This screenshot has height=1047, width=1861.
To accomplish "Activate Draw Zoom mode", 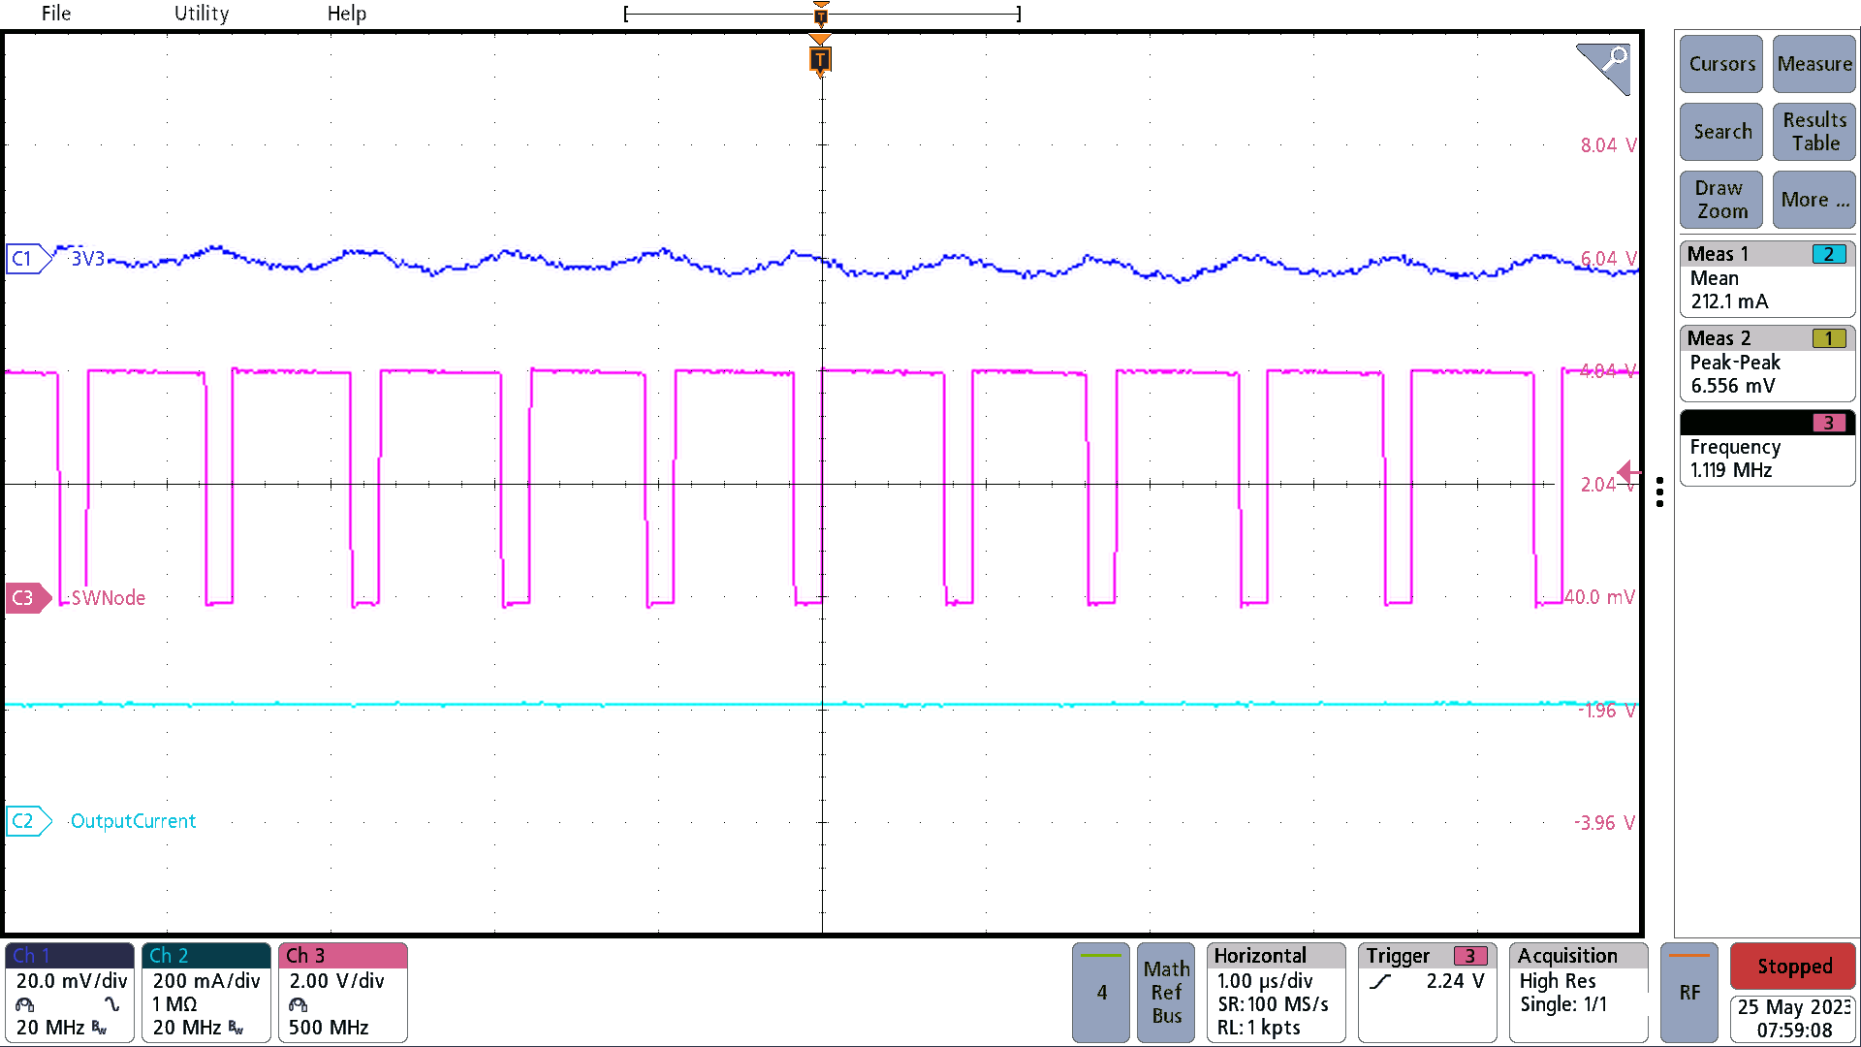I will click(1720, 200).
